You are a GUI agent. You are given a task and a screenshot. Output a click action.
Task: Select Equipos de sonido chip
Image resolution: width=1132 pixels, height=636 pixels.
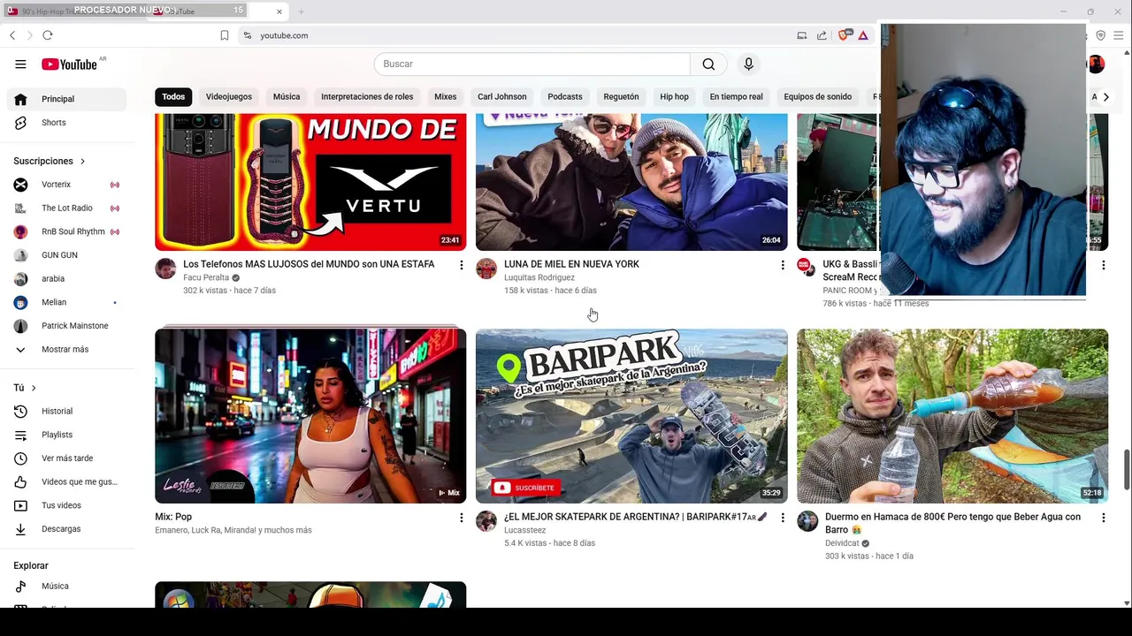(818, 97)
